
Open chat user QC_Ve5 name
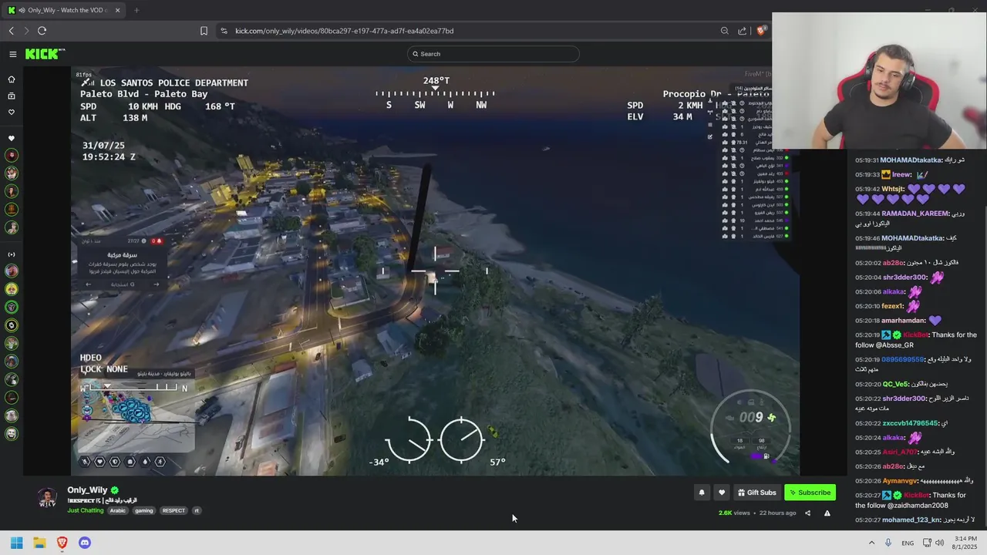896,384
